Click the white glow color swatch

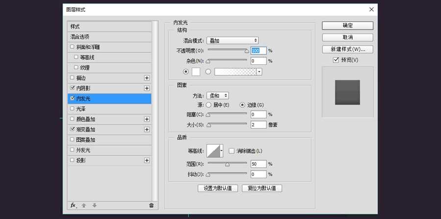pos(196,71)
